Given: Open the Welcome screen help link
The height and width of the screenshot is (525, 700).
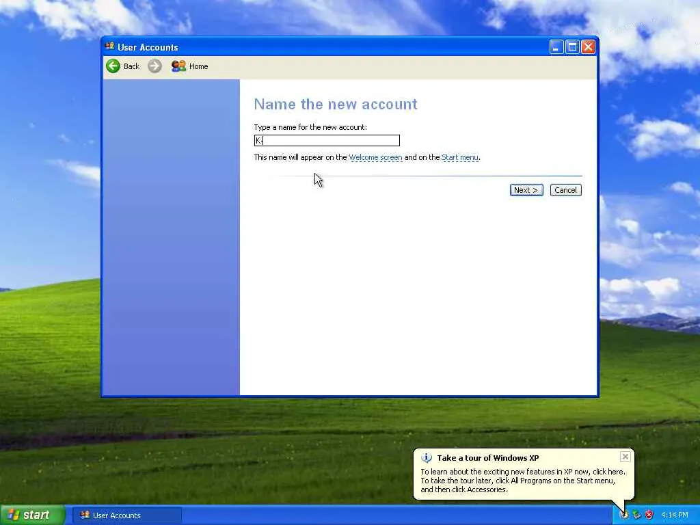Looking at the screenshot, I should click(x=375, y=157).
